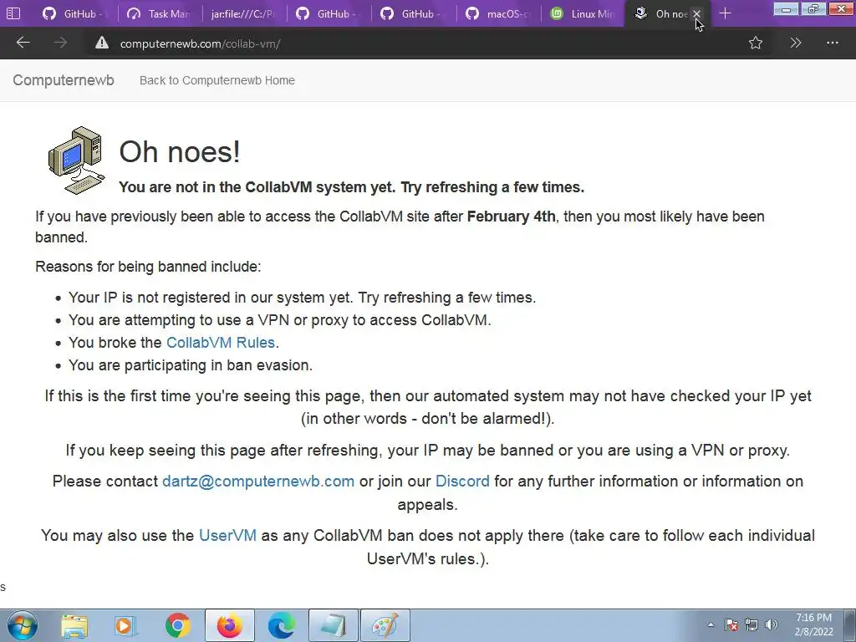Click 'Reasons for being banned include:' text
Image resolution: width=856 pixels, height=642 pixels.
[148, 267]
